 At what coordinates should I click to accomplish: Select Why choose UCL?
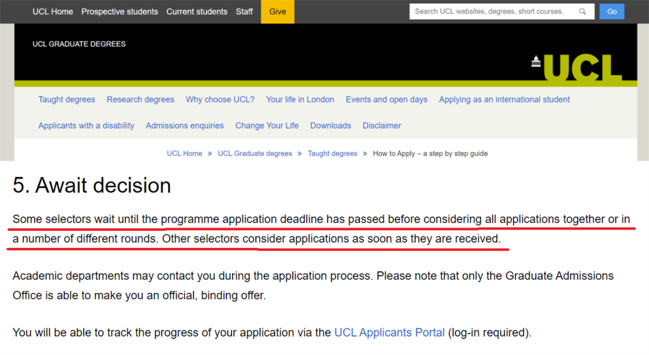tap(220, 99)
